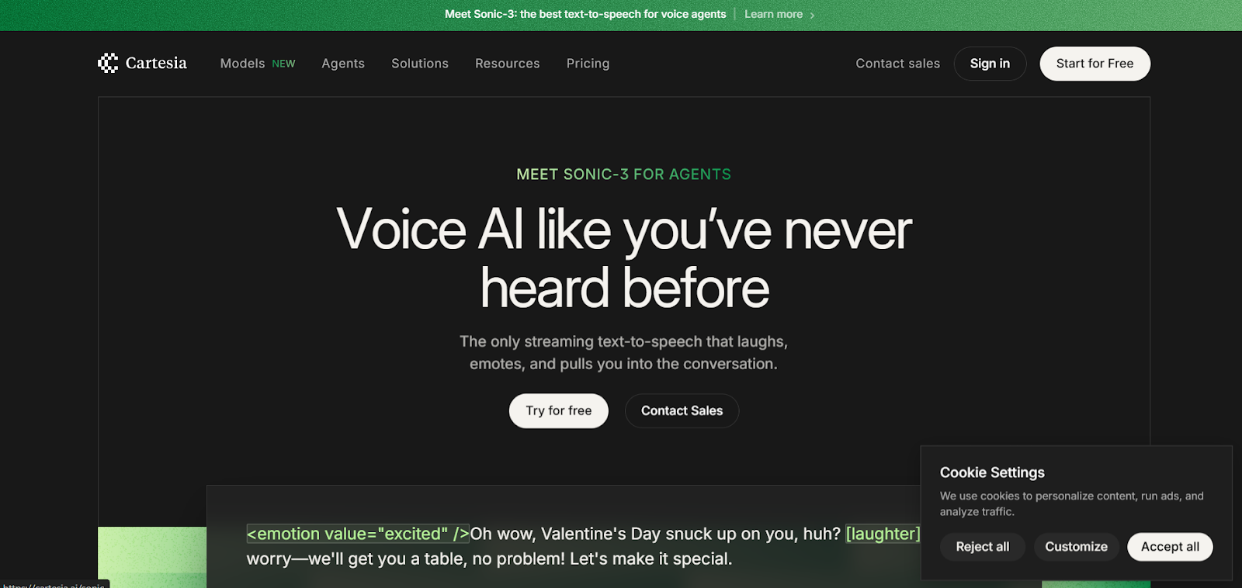Click the Sonic-3 announcement banner text

point(585,14)
